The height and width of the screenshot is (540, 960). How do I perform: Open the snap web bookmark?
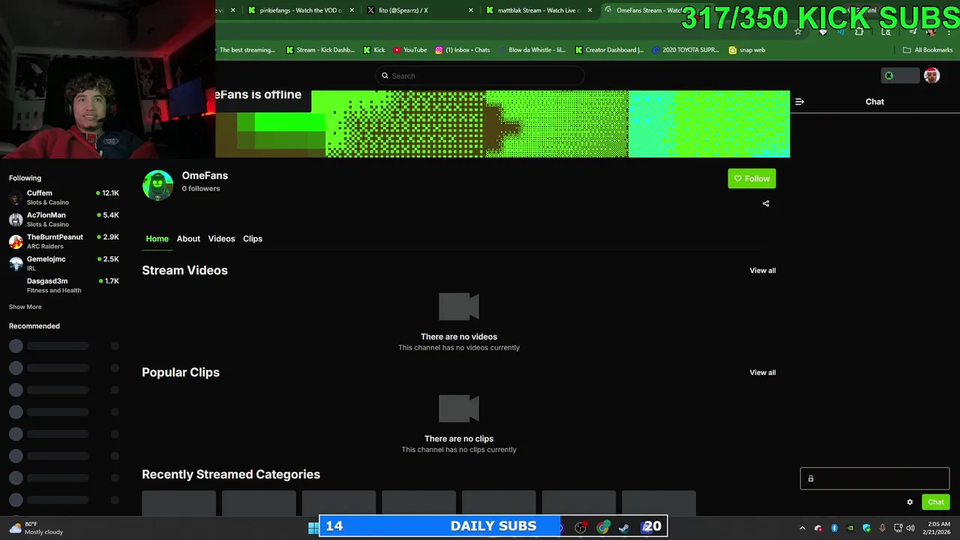coord(747,50)
